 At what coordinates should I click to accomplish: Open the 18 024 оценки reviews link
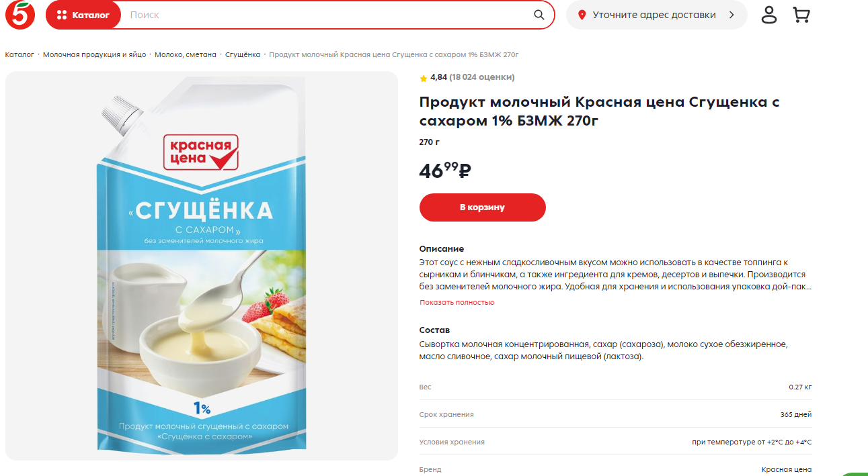pos(482,77)
